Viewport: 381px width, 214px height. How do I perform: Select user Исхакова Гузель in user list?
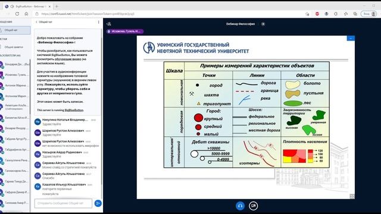(14, 75)
